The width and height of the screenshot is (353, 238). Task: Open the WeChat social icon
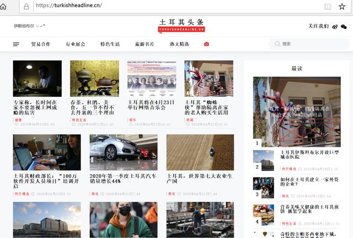[x=344, y=26]
